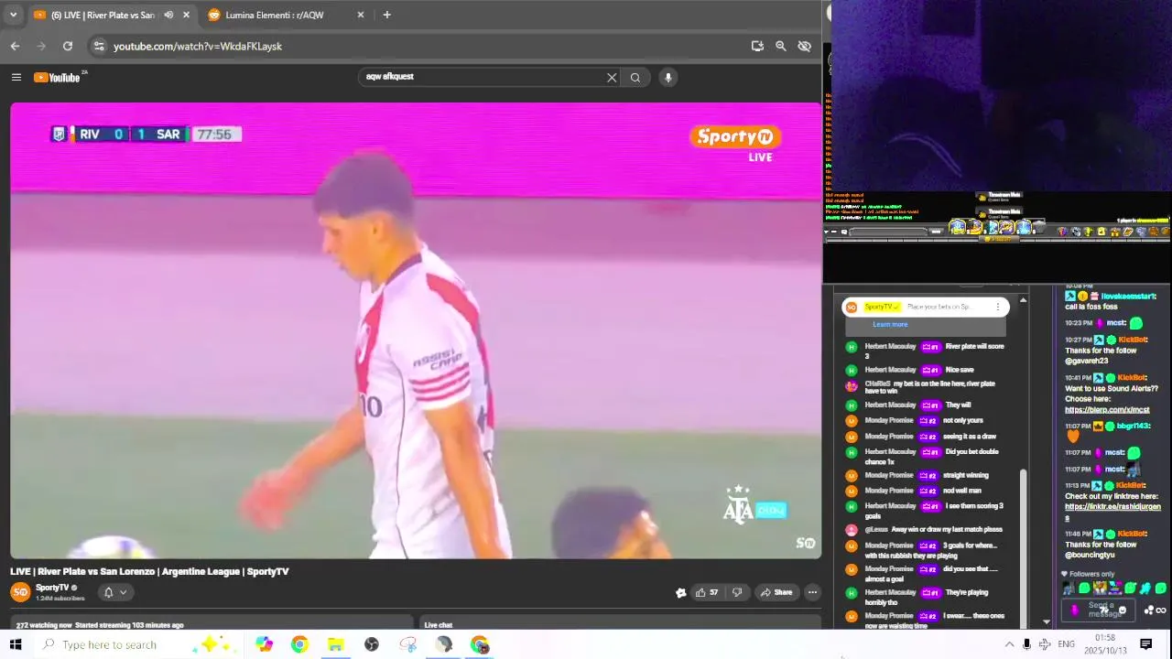The height and width of the screenshot is (659, 1172).
Task: Open the Windows notification center
Action: point(1146,644)
